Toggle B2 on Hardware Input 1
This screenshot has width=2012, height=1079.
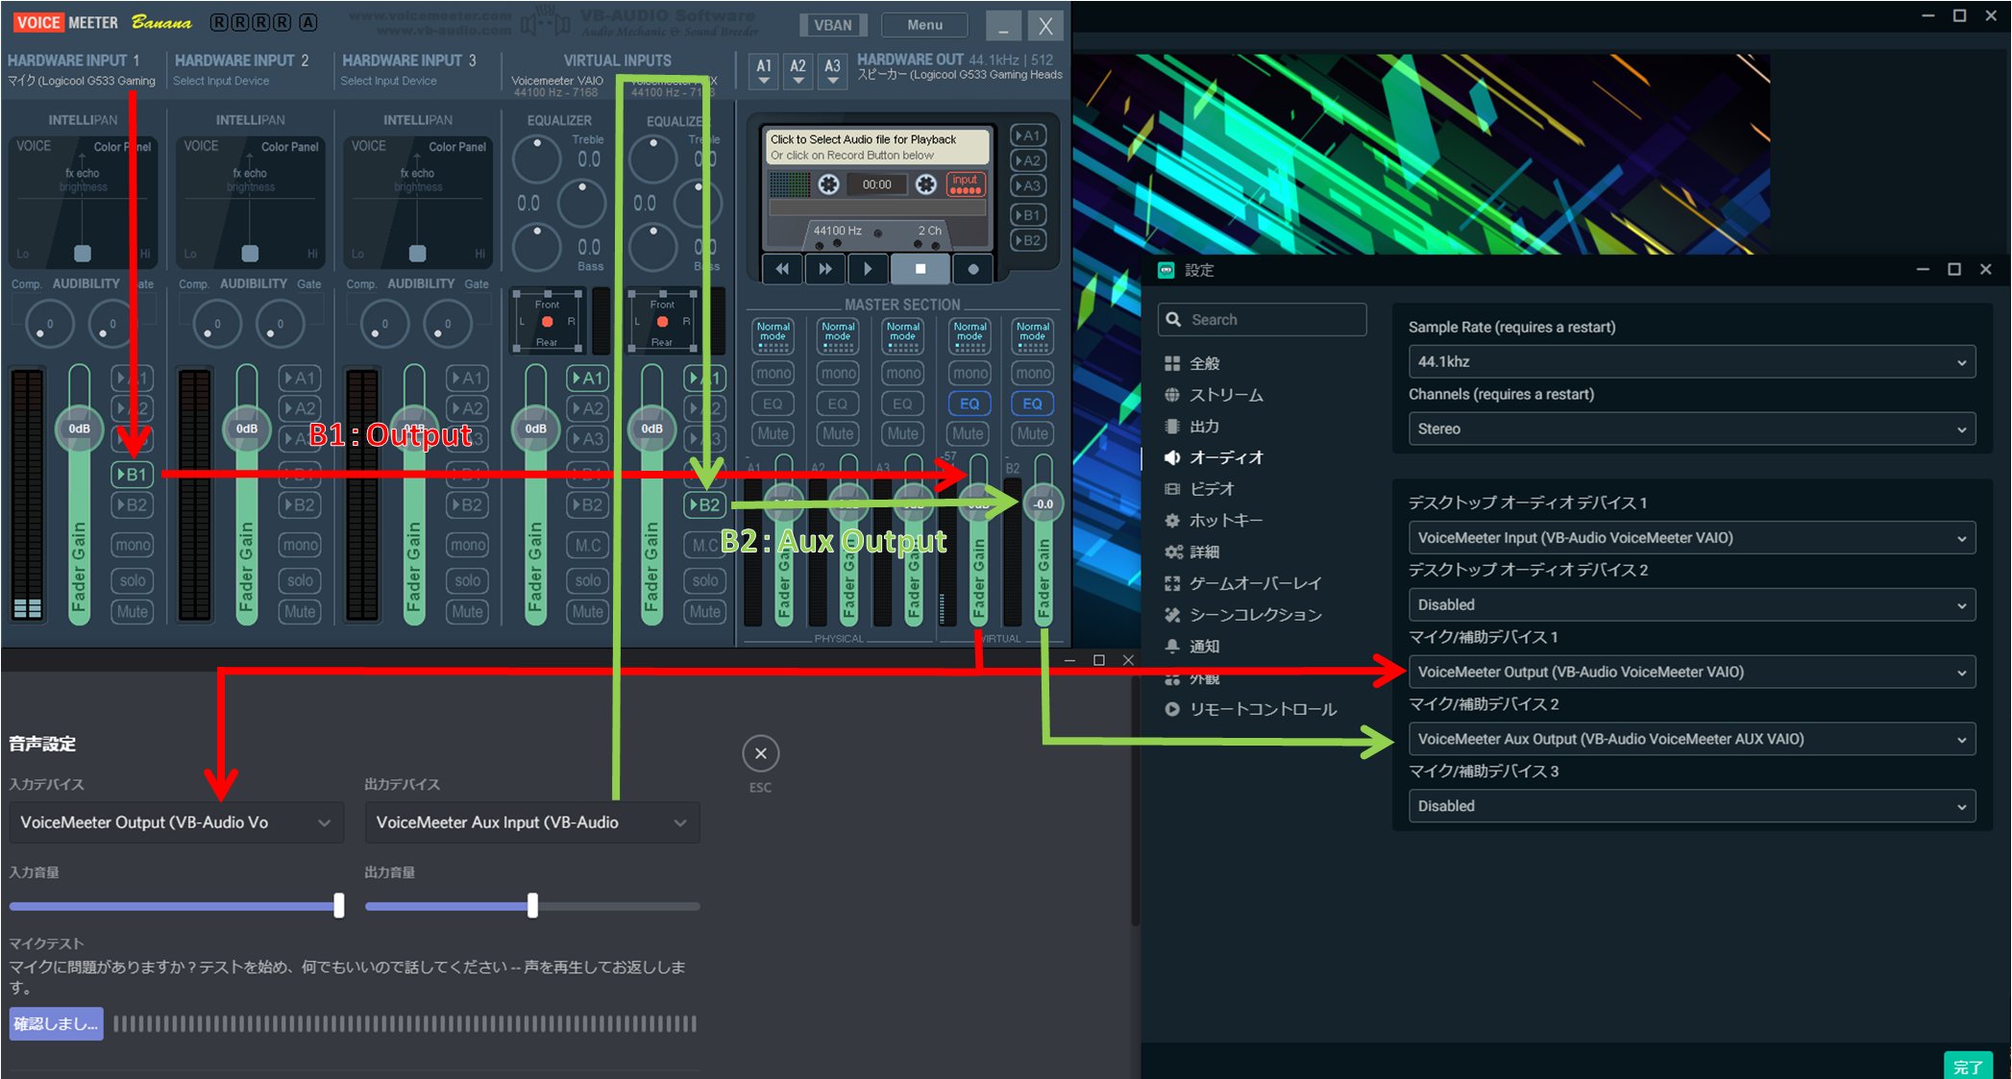tap(132, 504)
